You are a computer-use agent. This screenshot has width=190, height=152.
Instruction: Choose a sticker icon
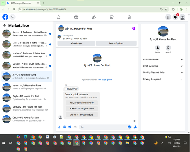point(70,127)
